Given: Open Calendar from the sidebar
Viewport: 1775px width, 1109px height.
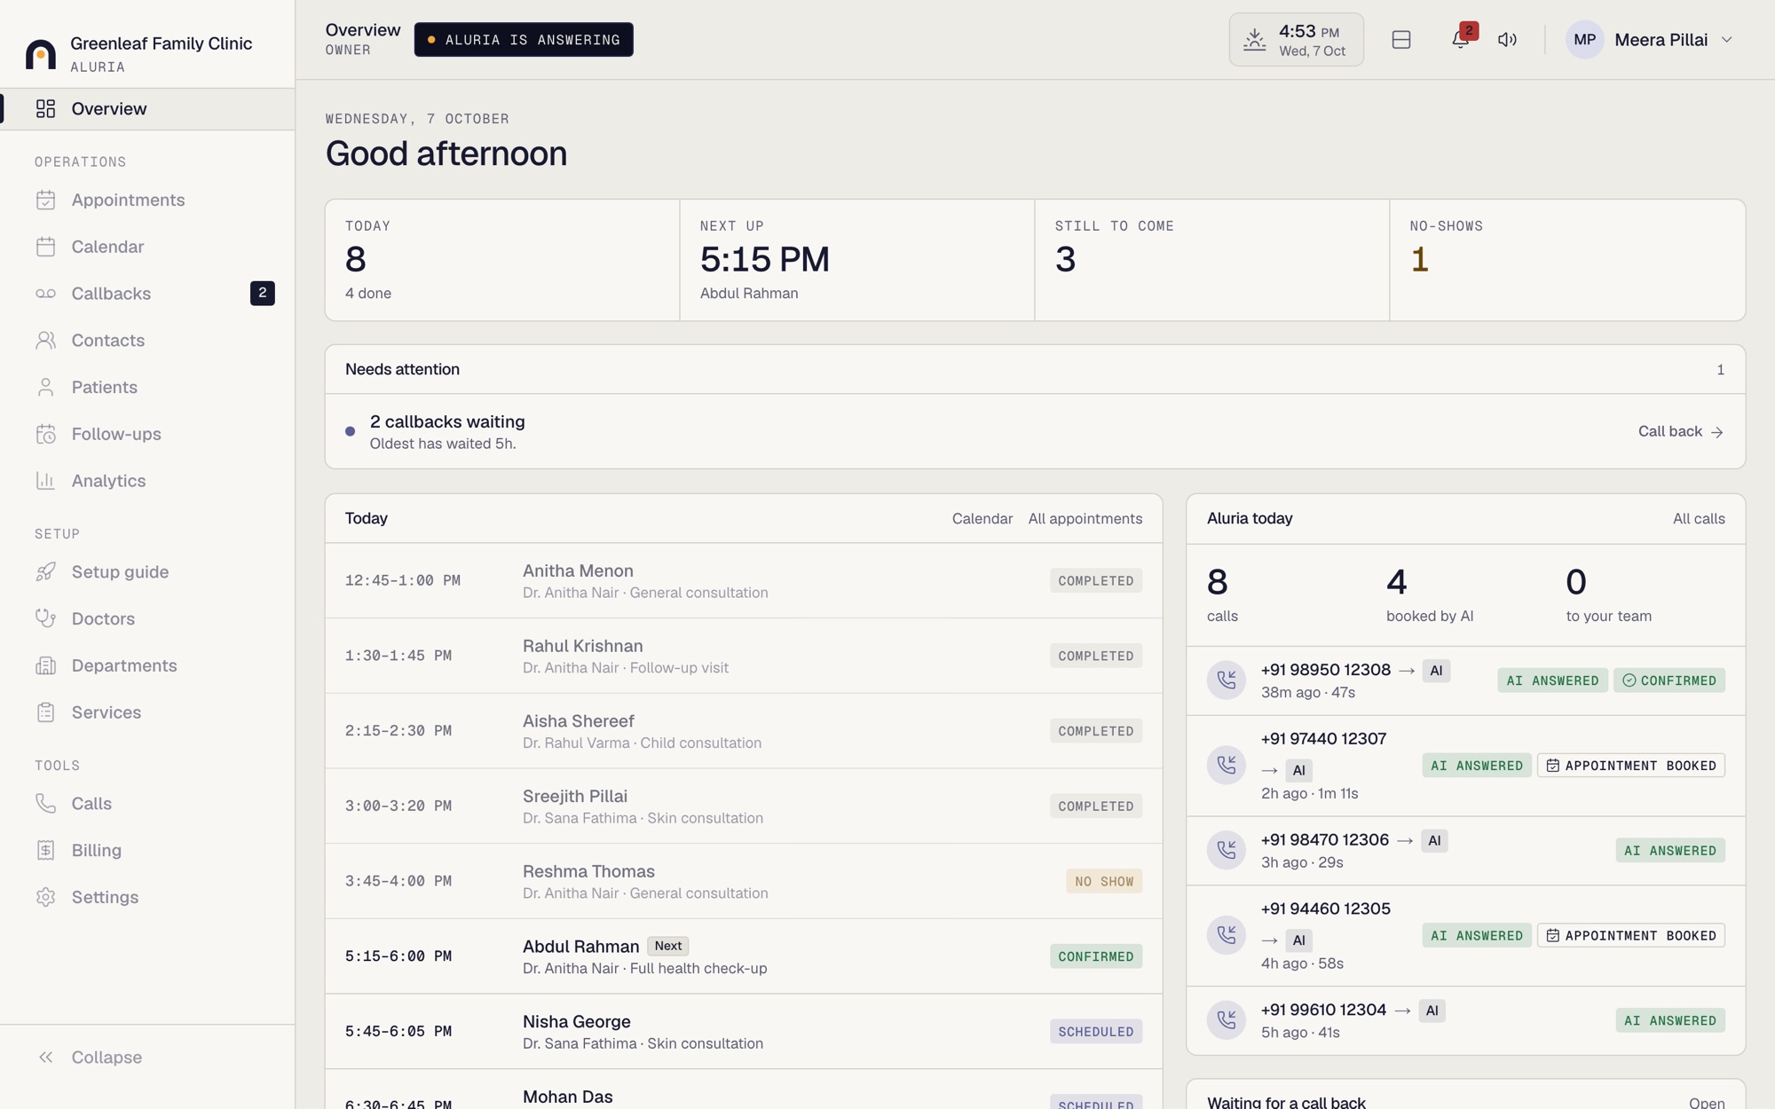Looking at the screenshot, I should pos(147,247).
